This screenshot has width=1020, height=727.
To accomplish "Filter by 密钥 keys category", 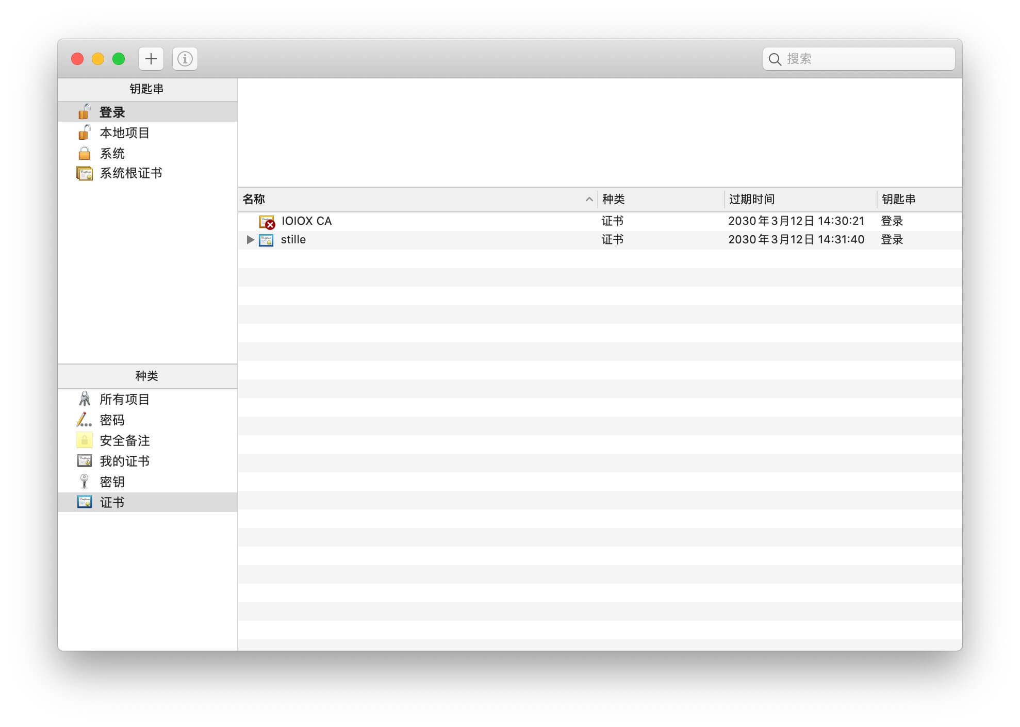I will point(112,482).
